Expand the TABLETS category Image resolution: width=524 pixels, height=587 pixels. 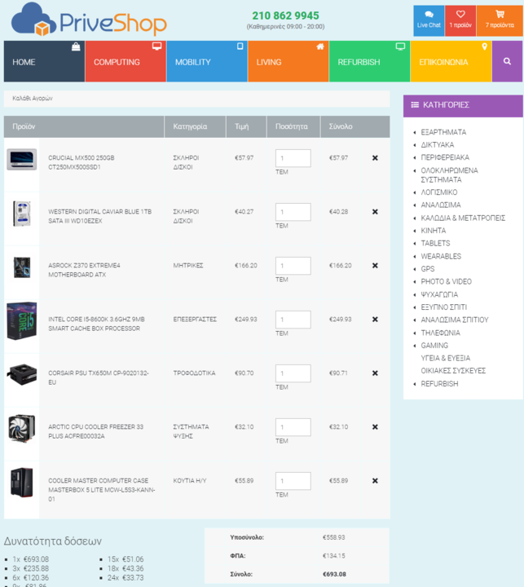point(435,243)
